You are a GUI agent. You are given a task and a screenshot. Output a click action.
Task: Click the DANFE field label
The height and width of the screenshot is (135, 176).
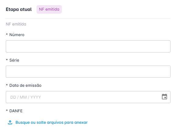pyautogui.click(x=16, y=111)
